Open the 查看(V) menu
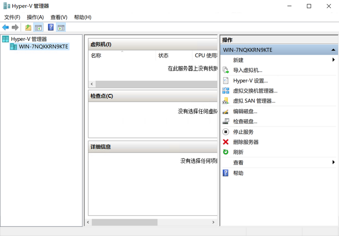The image size is (339, 236). [x=59, y=17]
